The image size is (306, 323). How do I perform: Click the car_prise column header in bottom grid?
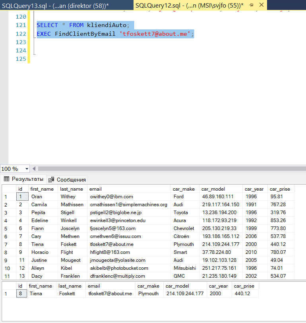245,286
